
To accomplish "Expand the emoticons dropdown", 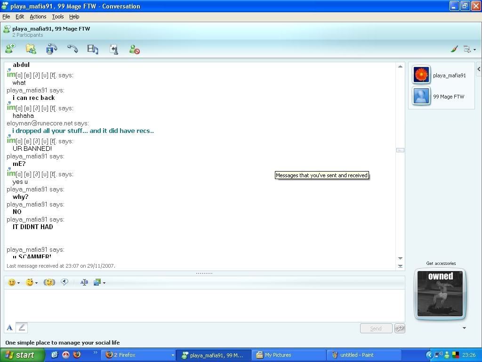I will pyautogui.click(x=18, y=283).
